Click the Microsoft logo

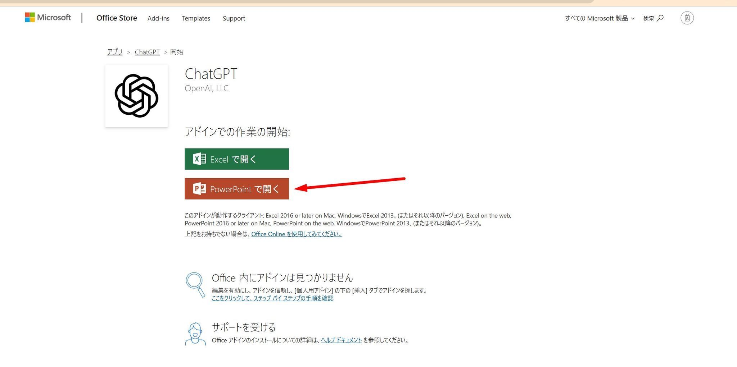[x=48, y=17]
